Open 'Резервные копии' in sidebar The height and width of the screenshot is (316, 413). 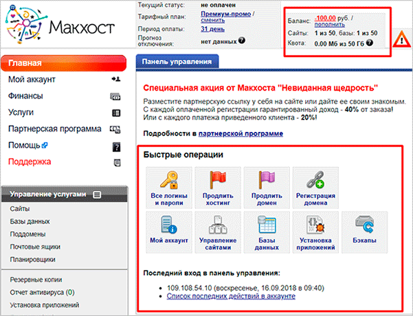click(x=36, y=280)
